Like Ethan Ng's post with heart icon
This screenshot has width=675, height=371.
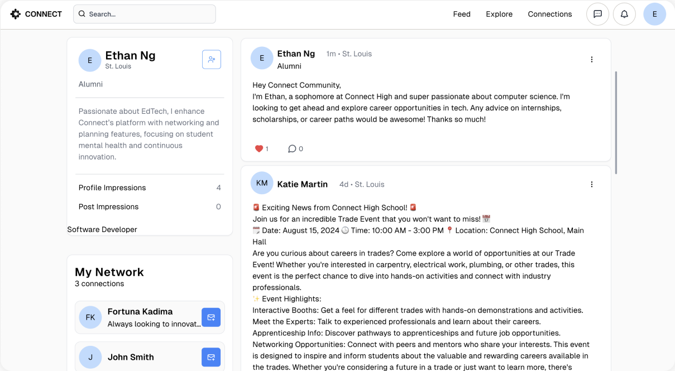[x=259, y=148]
